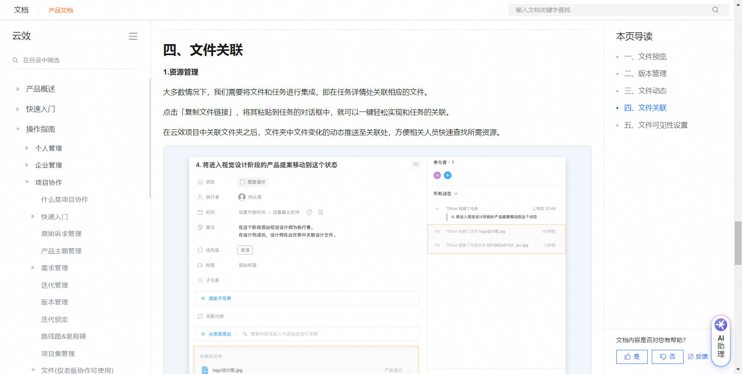Open the 文档 home link
Screen dimensions: 742x374
[21, 10]
